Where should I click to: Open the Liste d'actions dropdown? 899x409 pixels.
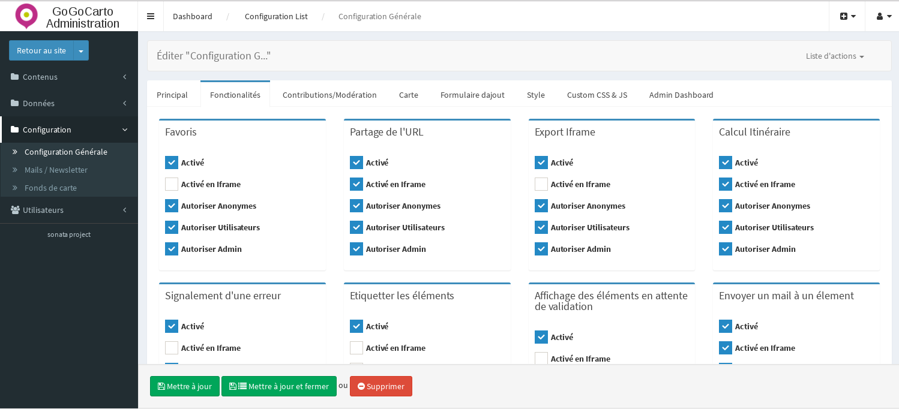pyautogui.click(x=834, y=56)
